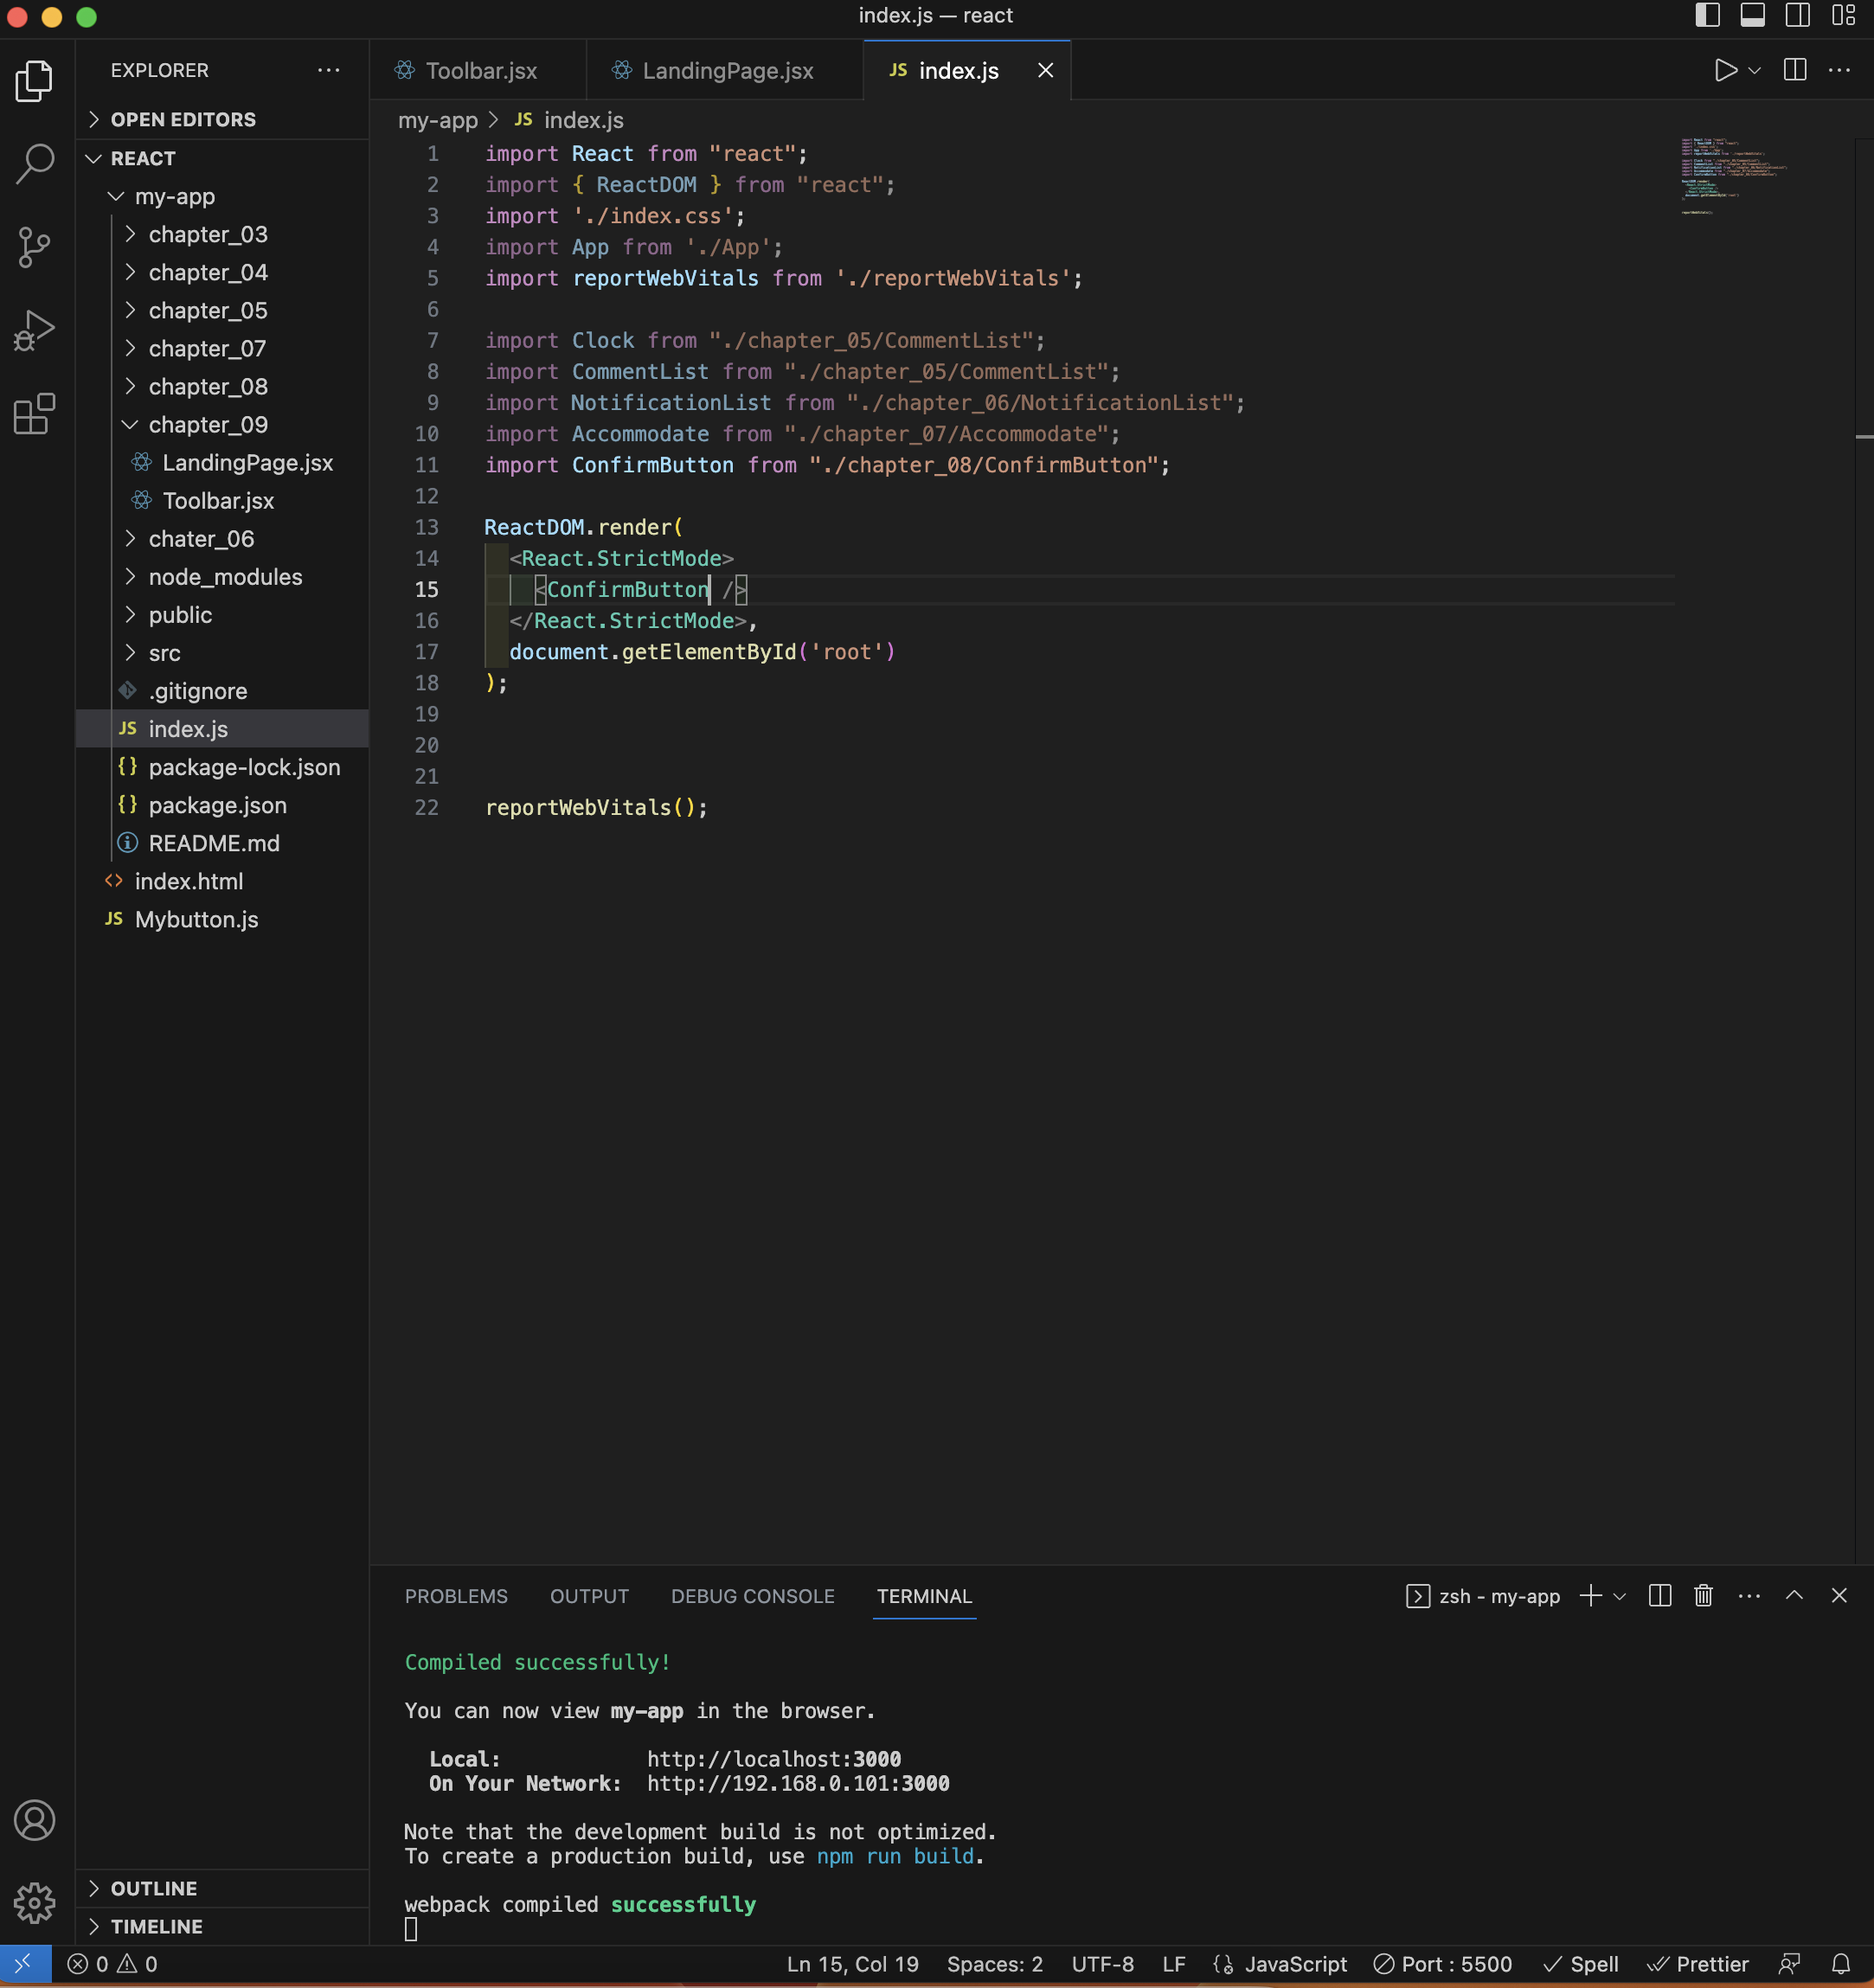Open README.md in the explorer
The width and height of the screenshot is (1874, 1988).
coord(222,843)
